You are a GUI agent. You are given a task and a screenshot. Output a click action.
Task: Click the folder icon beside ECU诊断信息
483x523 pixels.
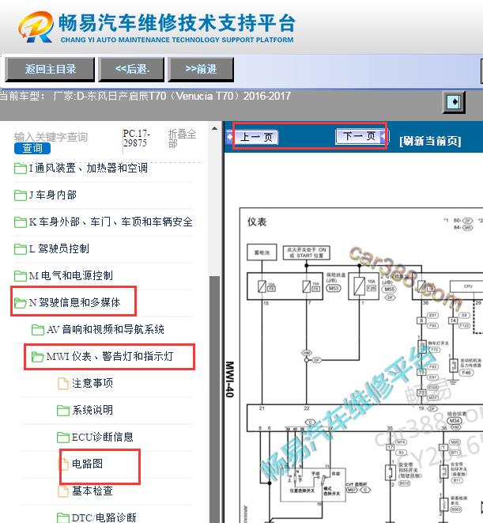[x=63, y=438]
